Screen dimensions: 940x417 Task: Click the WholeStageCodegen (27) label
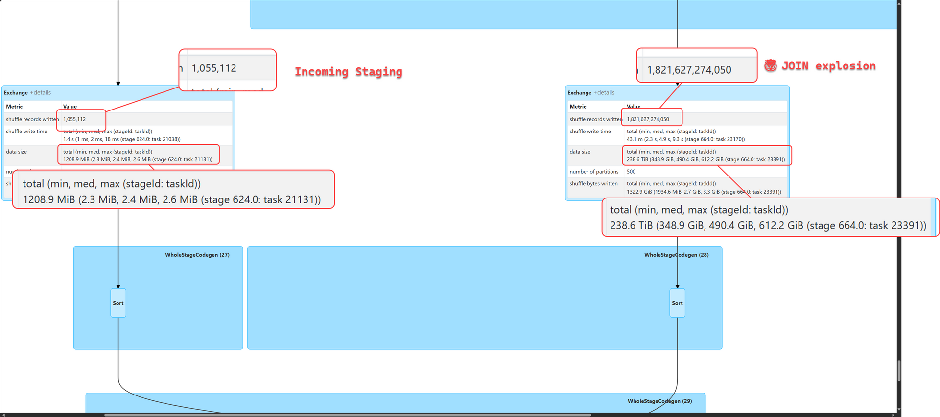(197, 255)
